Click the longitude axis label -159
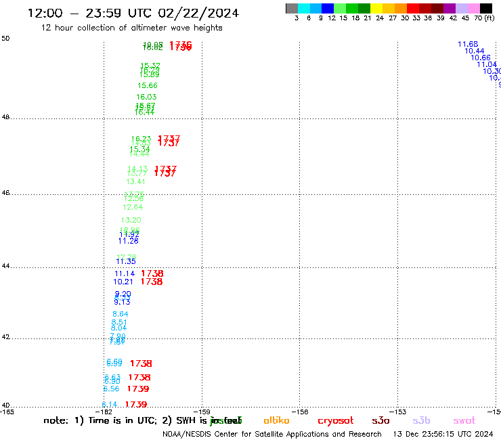The image size is (501, 440). click(x=202, y=412)
